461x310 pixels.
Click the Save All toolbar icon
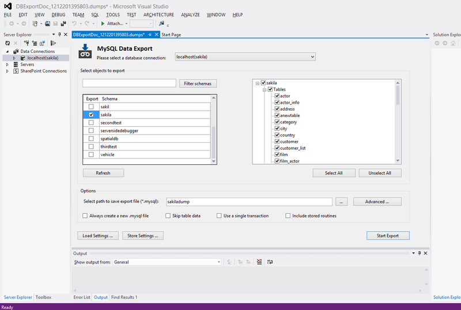click(63, 24)
